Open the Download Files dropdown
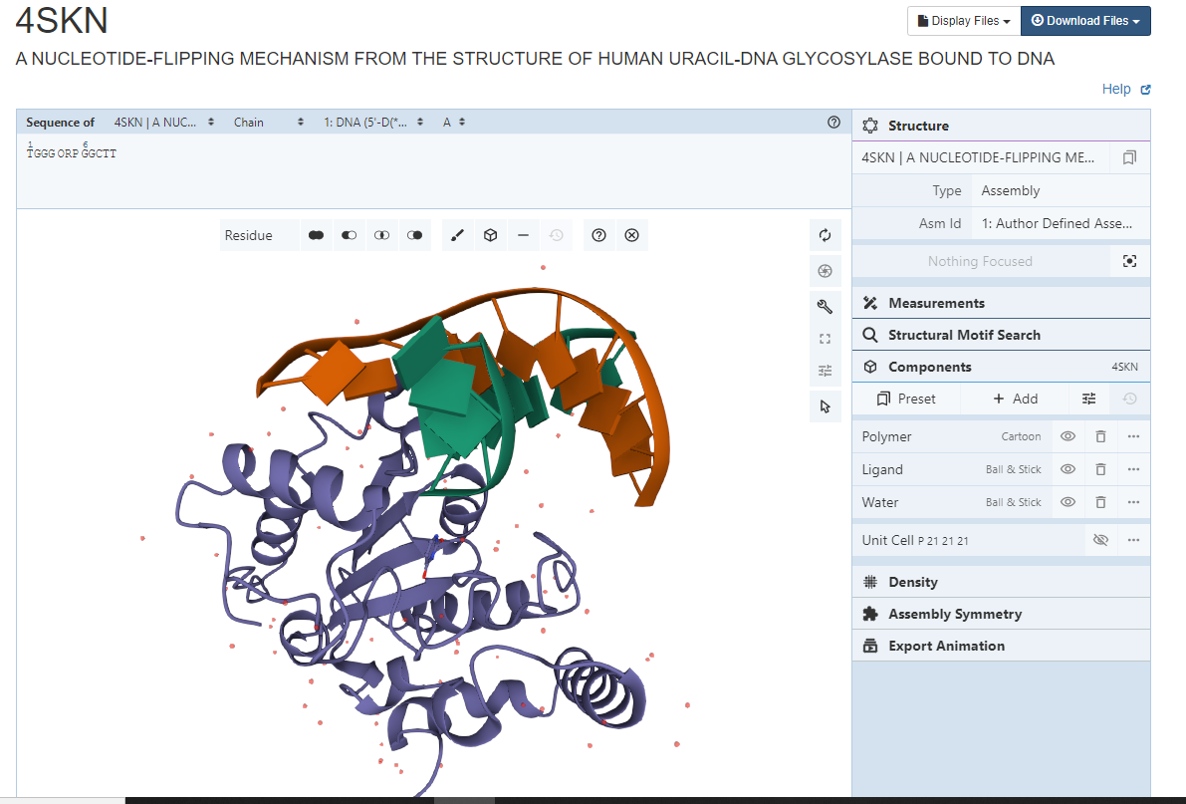1186x804 pixels. click(1085, 20)
